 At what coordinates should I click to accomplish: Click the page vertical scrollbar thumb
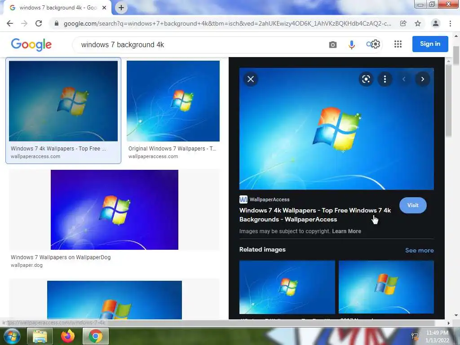tap(456, 55)
